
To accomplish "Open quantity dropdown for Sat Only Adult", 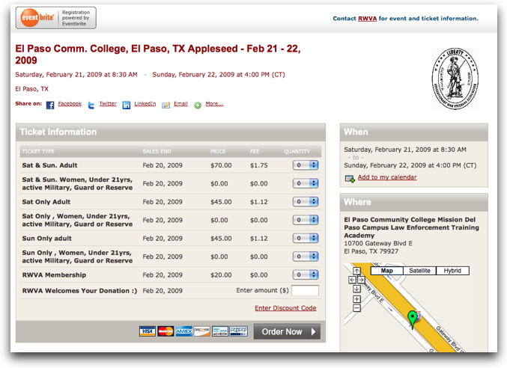I will coord(306,202).
